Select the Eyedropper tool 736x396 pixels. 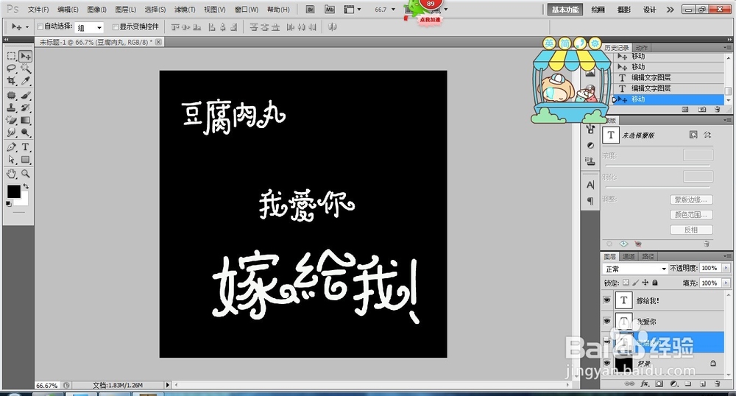pos(26,81)
